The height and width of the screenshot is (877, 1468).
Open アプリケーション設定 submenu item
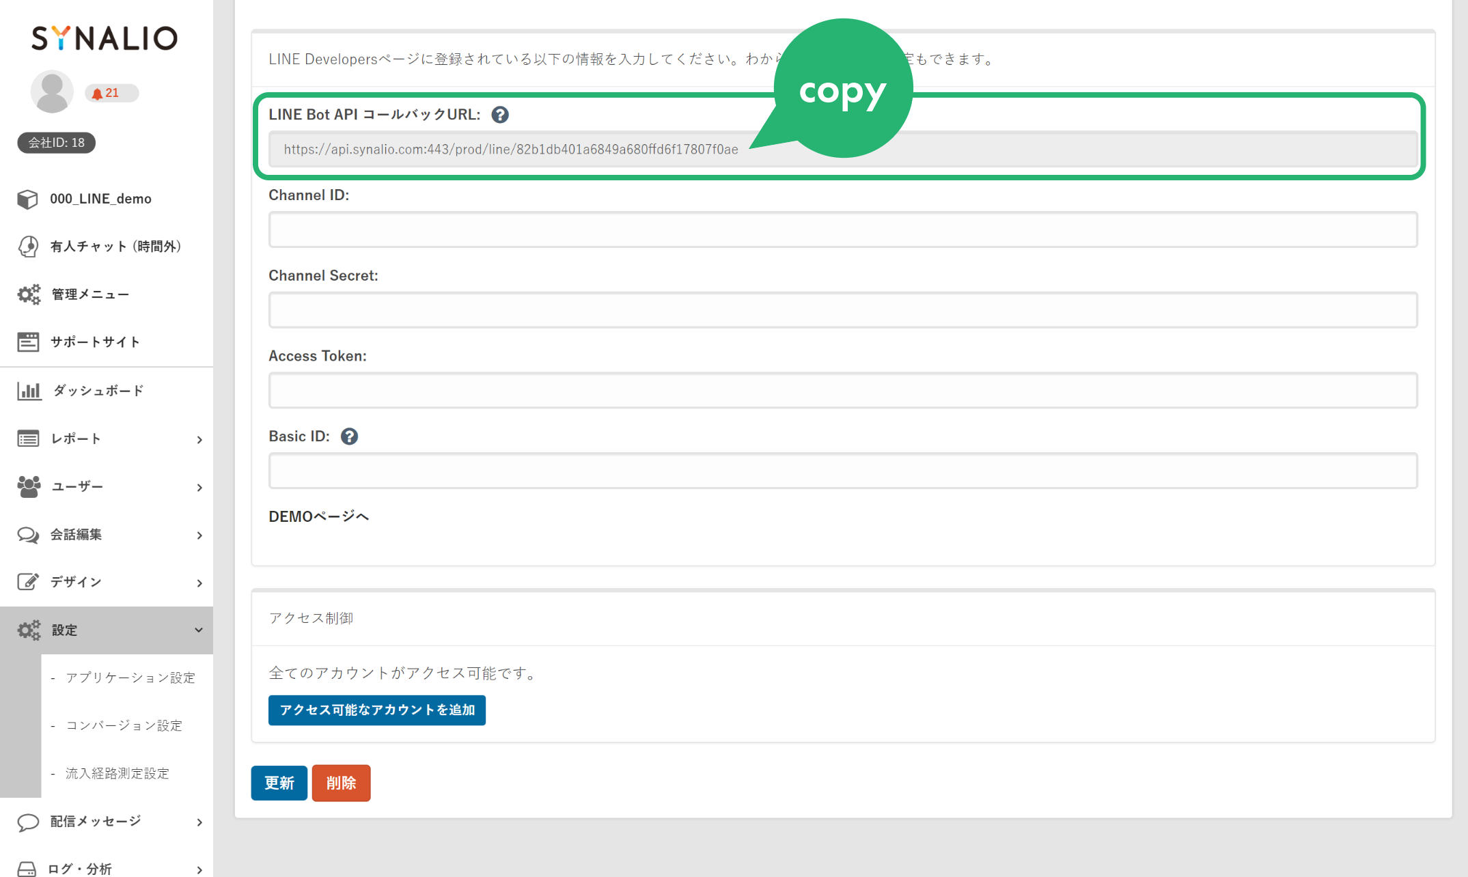click(130, 678)
